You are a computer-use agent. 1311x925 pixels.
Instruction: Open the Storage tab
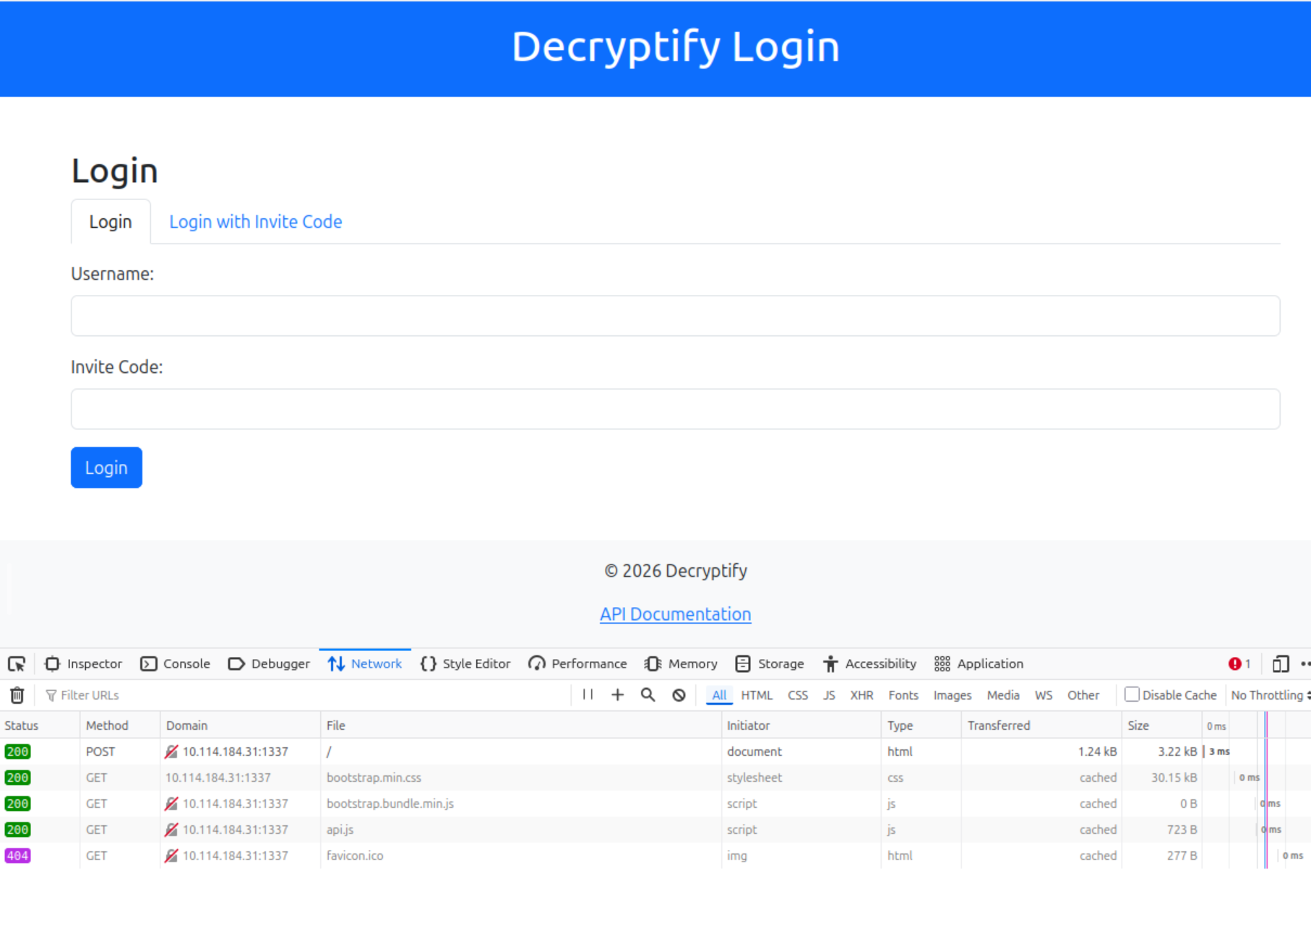[x=770, y=663]
